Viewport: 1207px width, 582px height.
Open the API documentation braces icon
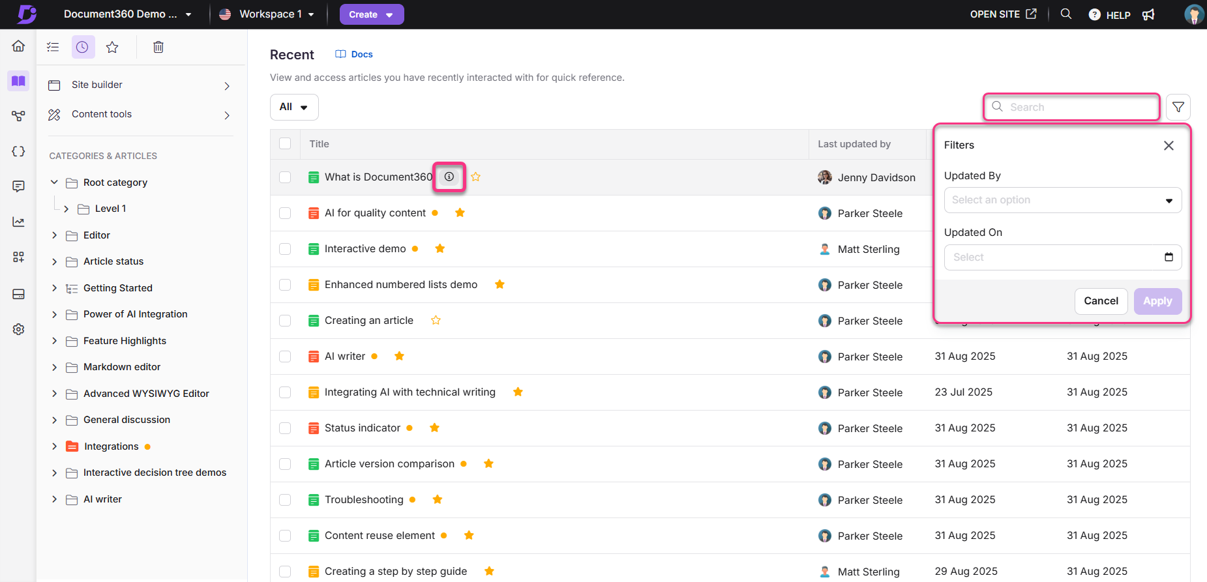(18, 151)
